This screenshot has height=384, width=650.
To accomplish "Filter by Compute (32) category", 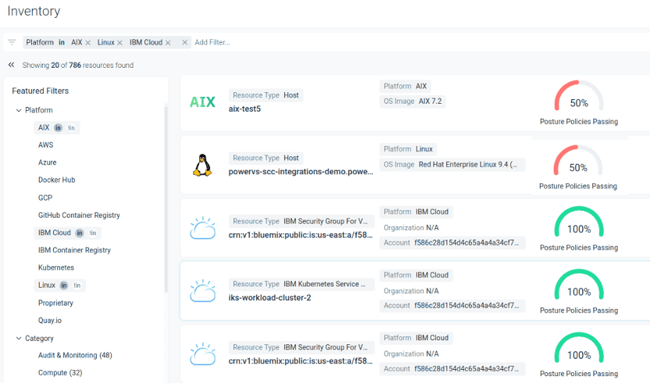I will click(x=60, y=372).
